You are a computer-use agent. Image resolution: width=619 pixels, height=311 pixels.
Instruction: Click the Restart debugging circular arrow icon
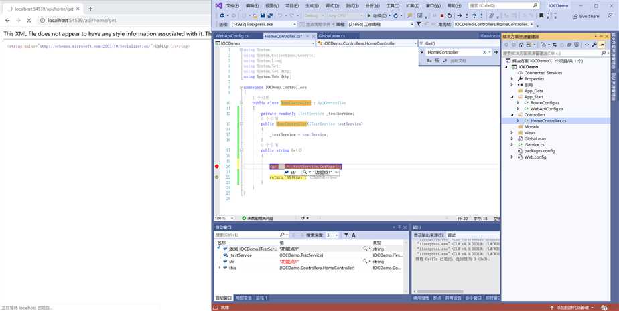450,16
